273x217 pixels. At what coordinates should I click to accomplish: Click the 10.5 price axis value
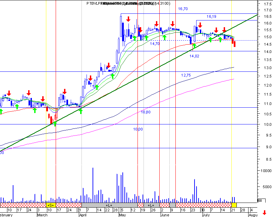(268, 114)
